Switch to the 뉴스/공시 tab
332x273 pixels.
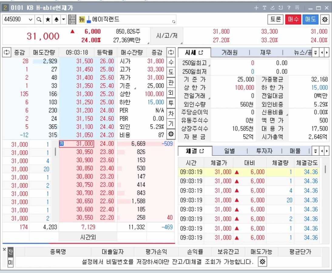[x=303, y=52]
